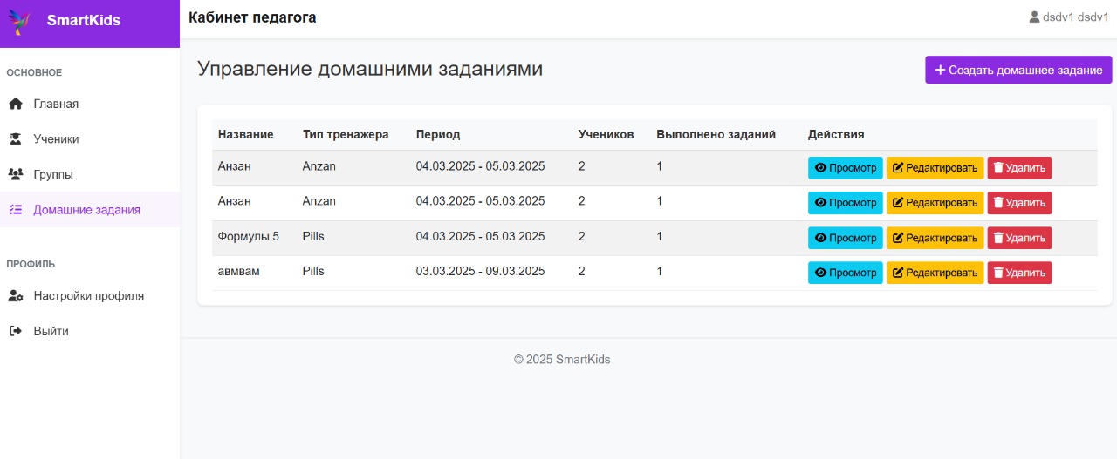Screen dimensions: 1117x459
Task: Delete the авмвам homework with Удалить
Action: point(1019,273)
